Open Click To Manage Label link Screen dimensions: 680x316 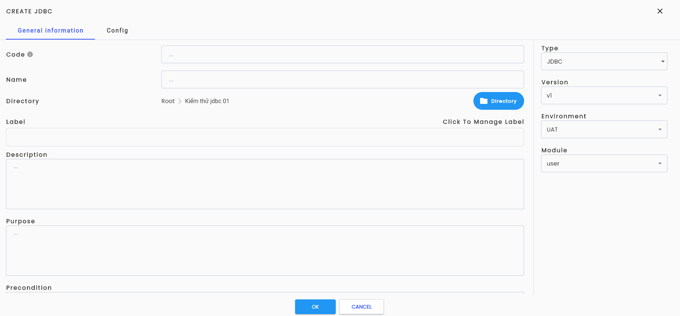pos(483,122)
